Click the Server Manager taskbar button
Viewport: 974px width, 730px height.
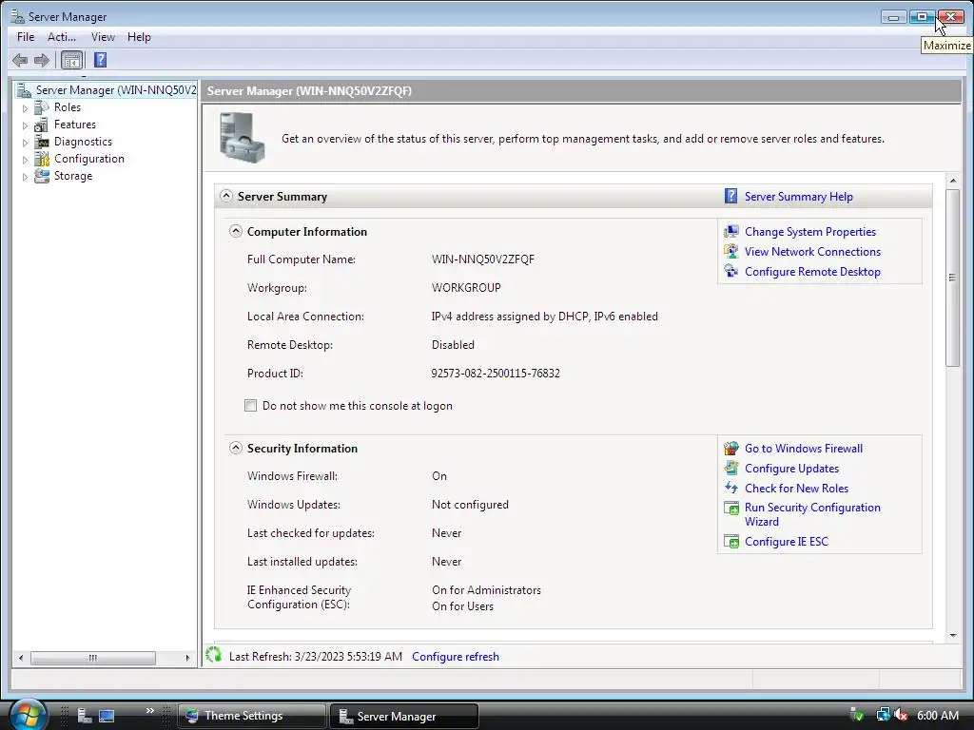point(403,716)
